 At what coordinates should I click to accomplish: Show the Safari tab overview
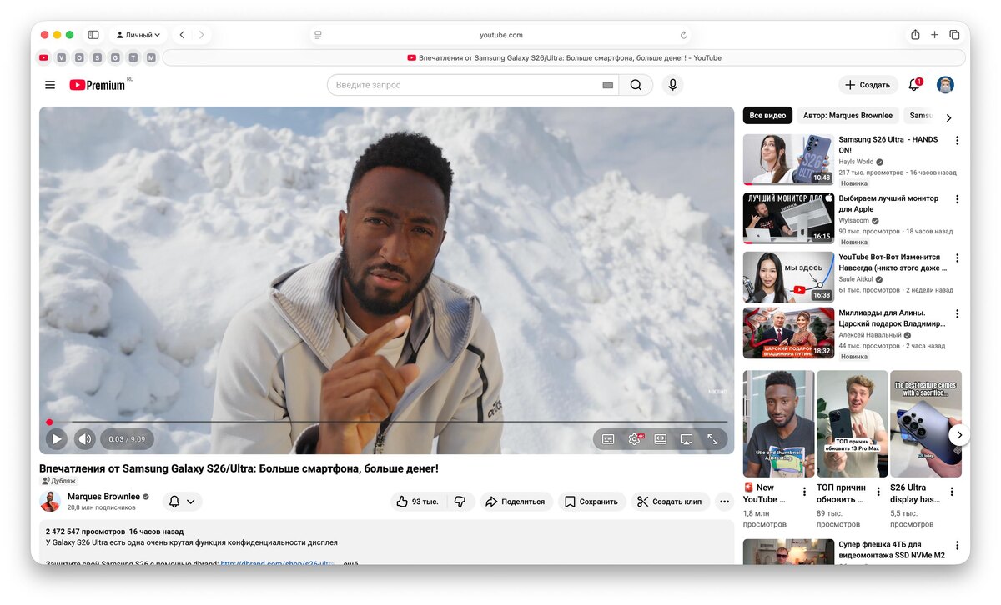click(x=954, y=35)
